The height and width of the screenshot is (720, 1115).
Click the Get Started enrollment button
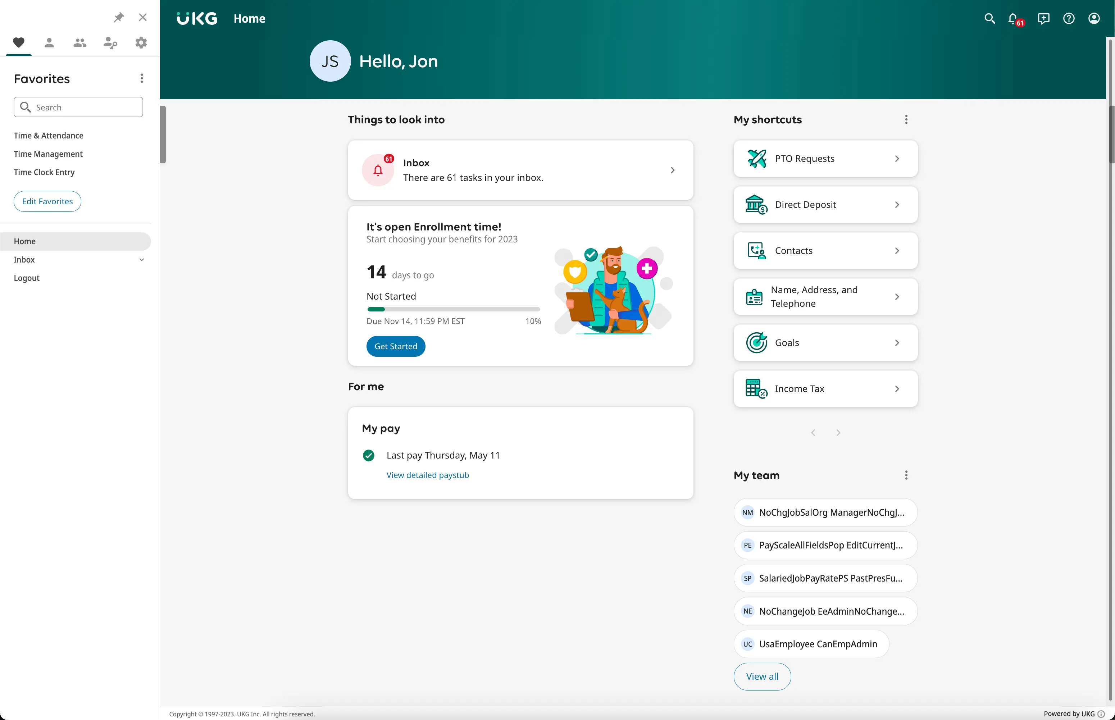click(395, 346)
